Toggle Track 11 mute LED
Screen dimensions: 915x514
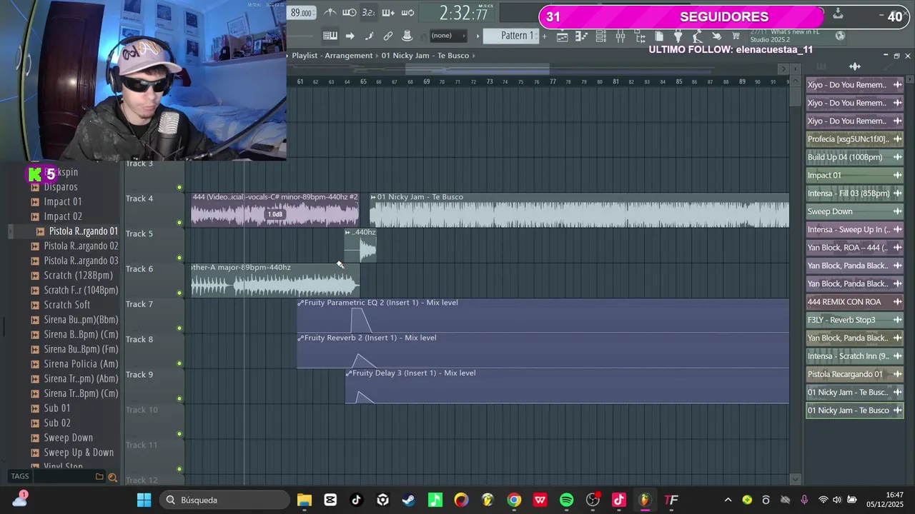pos(179,469)
